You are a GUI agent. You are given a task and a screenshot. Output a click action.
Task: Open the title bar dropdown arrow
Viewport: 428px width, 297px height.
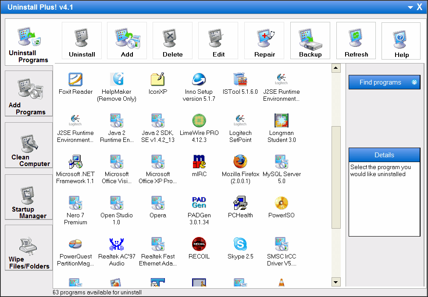(x=410, y=7)
